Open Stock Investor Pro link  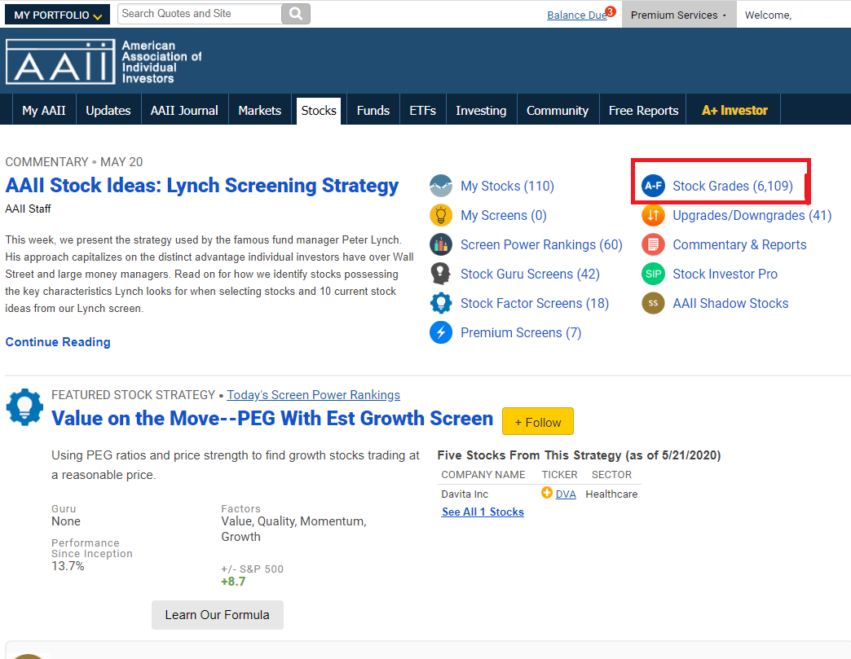[x=725, y=274]
